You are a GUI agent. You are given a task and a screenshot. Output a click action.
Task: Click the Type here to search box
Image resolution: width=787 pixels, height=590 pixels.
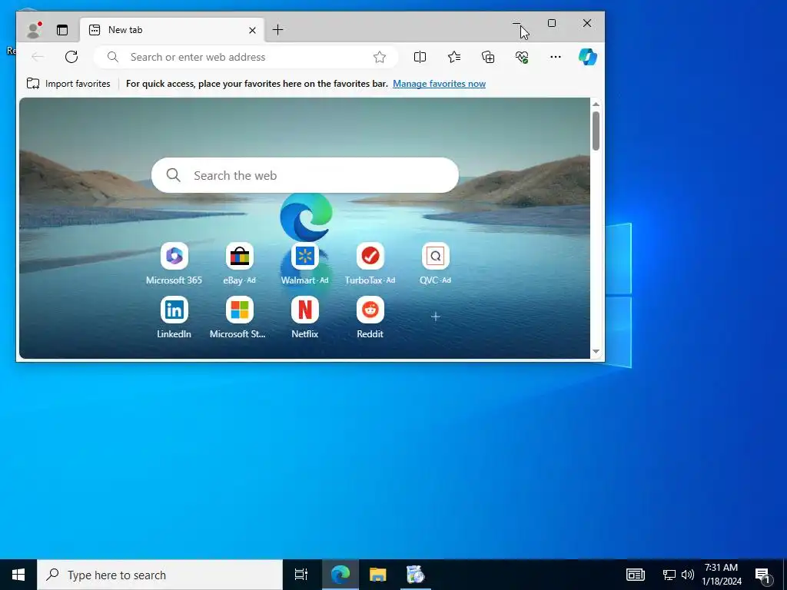click(160, 575)
